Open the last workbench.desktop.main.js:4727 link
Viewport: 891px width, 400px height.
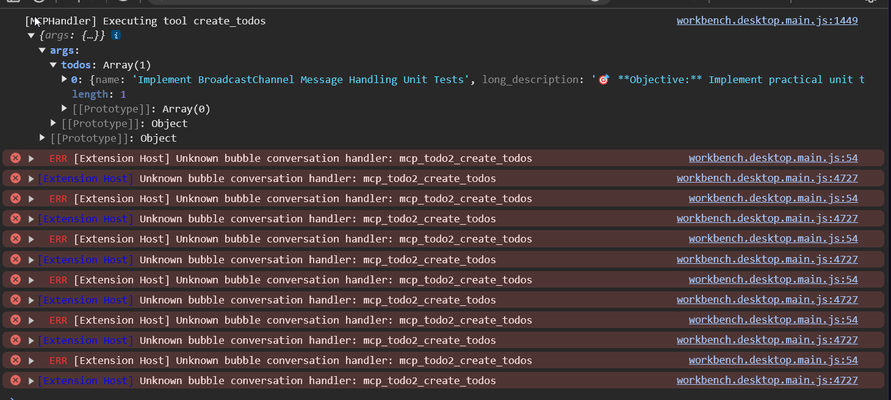pyautogui.click(x=767, y=380)
